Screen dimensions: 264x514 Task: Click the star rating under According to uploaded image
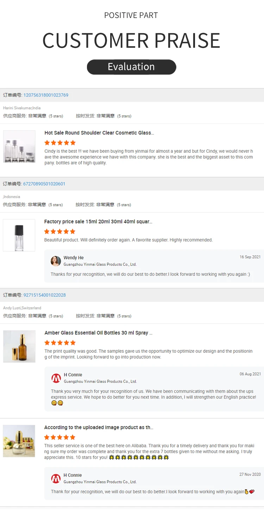60,437
